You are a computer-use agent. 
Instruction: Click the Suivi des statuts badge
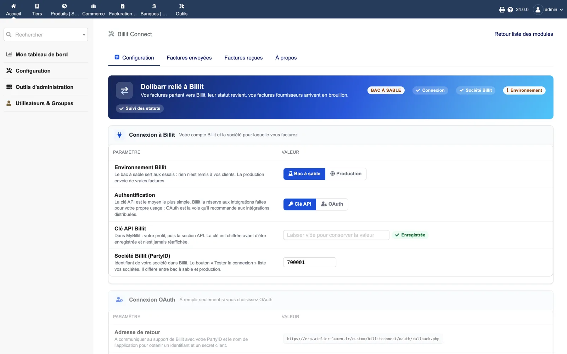pyautogui.click(x=140, y=108)
